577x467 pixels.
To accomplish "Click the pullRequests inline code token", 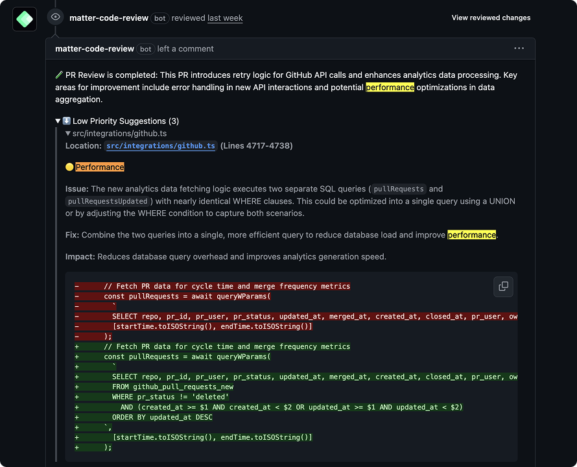I will 399,189.
